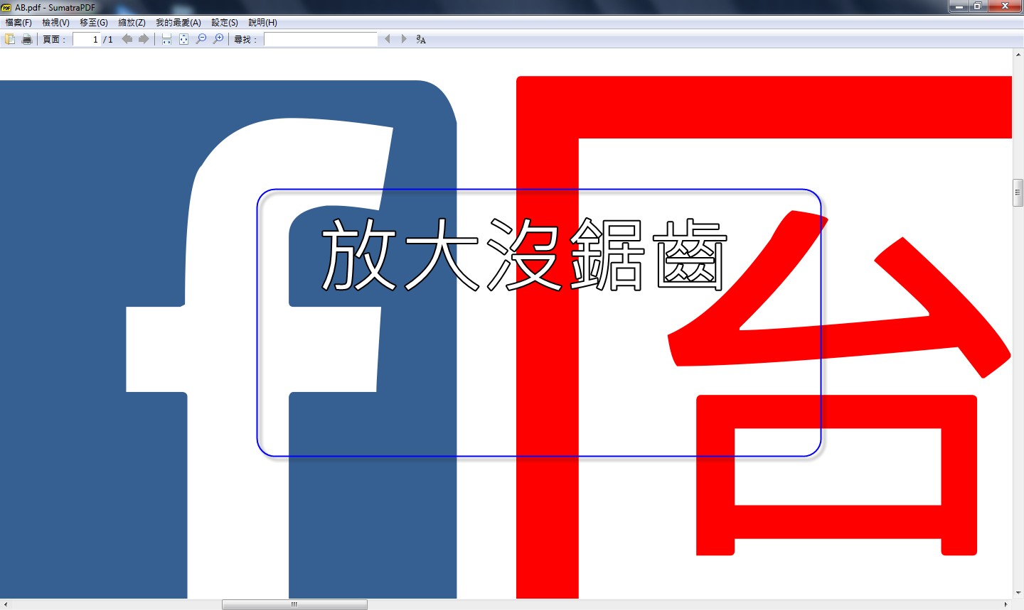Find previous match arrow icon
Viewport: 1024px width, 610px height.
pos(388,39)
